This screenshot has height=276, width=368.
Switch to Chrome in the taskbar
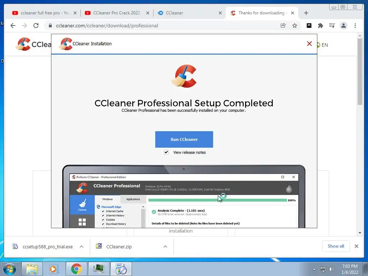(76, 269)
